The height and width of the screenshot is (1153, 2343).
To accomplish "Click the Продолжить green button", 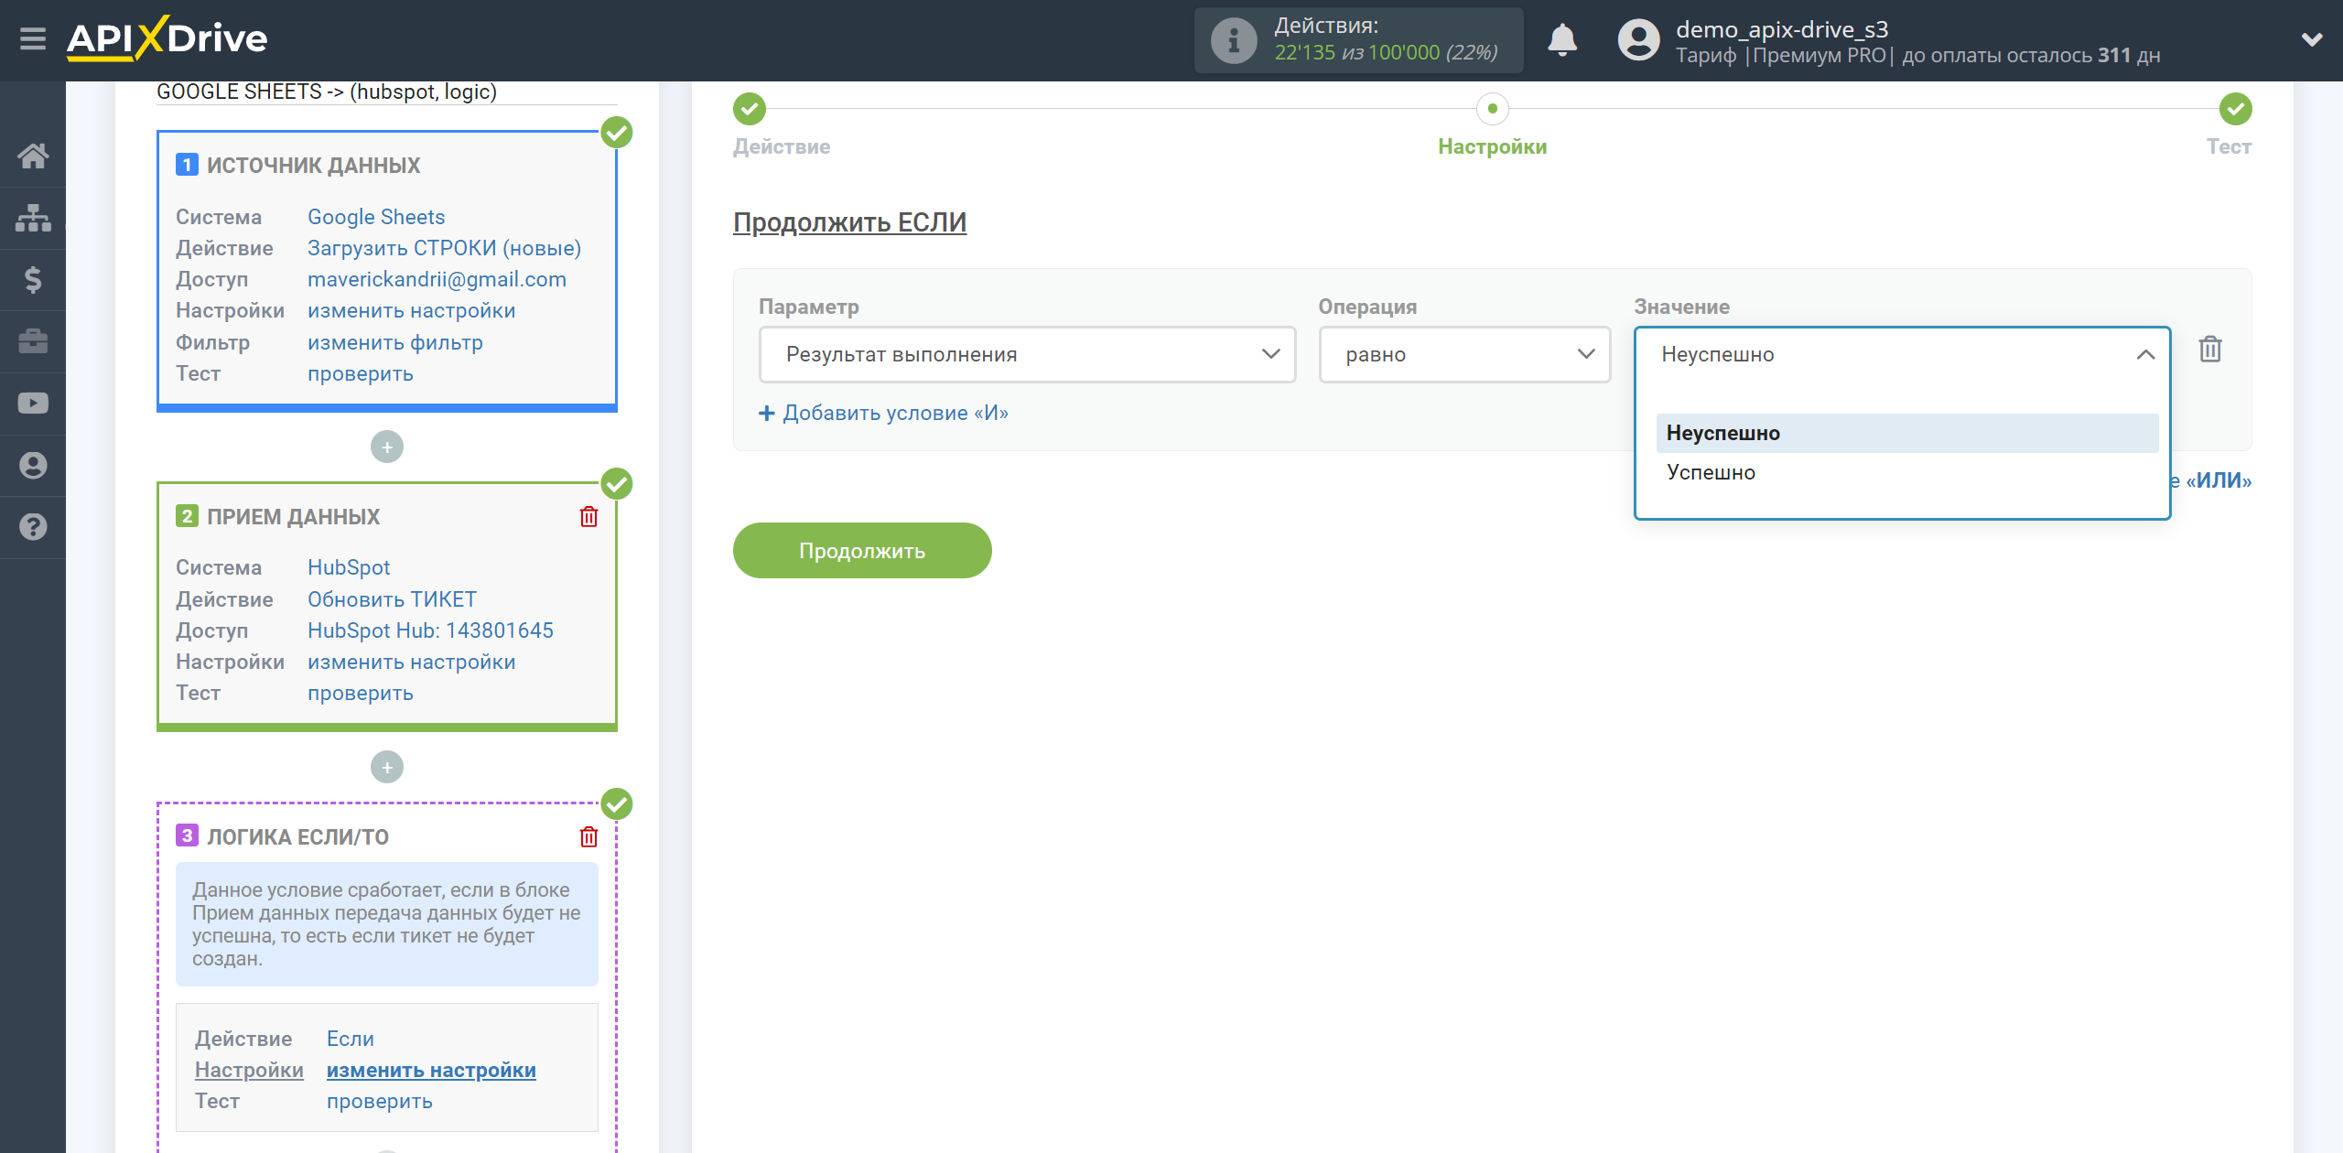I will [860, 548].
